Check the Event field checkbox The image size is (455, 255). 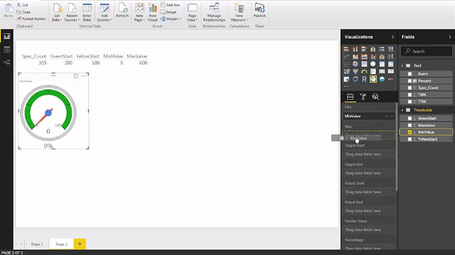(409, 74)
